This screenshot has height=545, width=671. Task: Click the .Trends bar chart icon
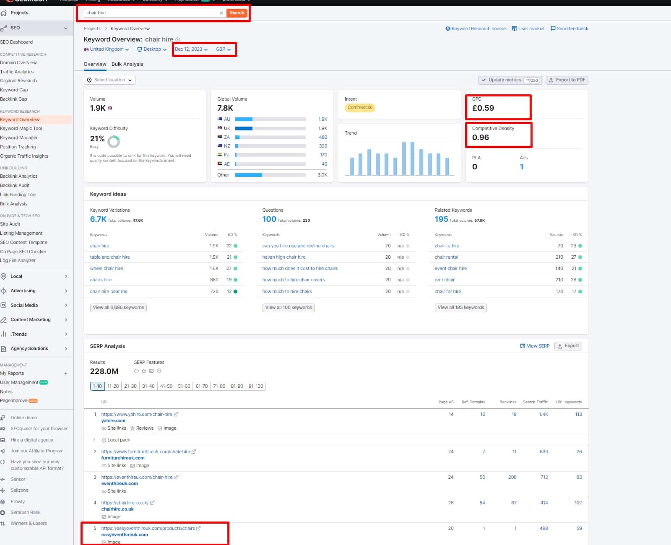3,334
